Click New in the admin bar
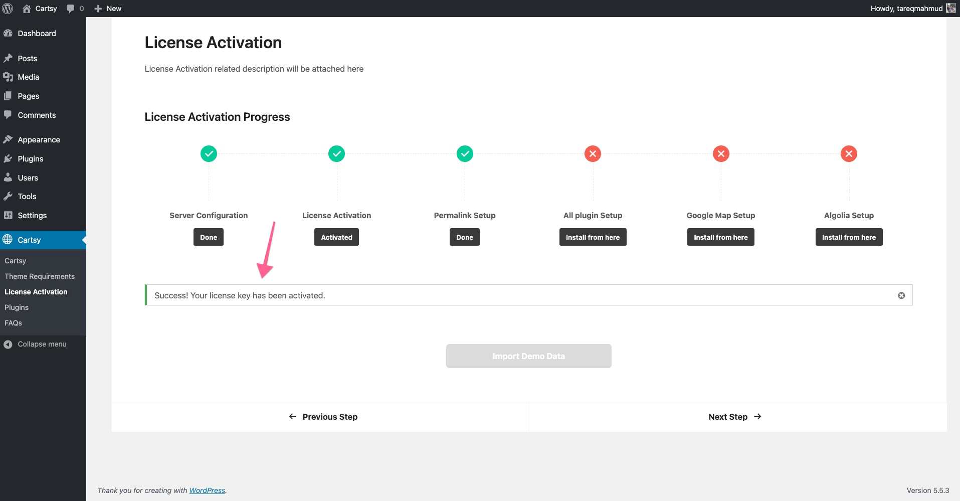 pos(114,9)
